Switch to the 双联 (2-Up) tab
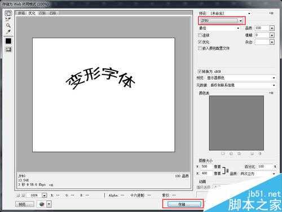 click(42, 13)
